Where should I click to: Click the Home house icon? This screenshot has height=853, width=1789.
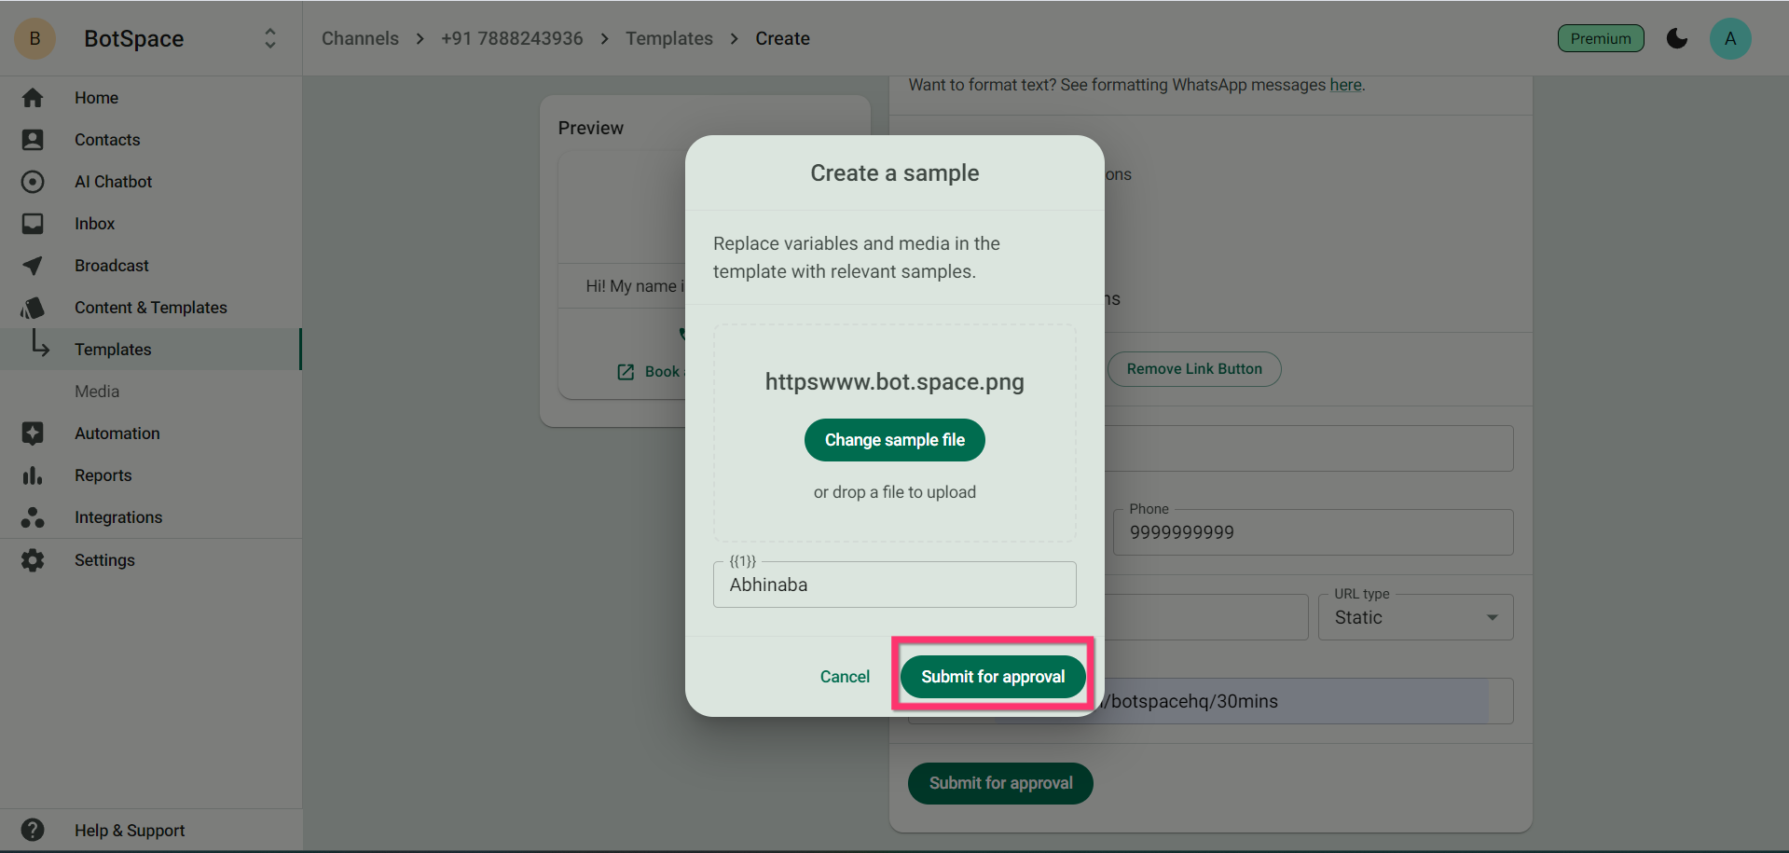(33, 98)
